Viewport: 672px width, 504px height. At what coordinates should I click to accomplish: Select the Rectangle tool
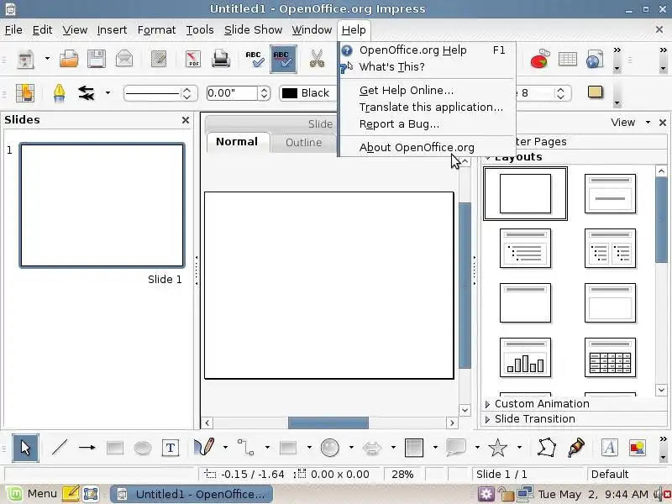[115, 448]
